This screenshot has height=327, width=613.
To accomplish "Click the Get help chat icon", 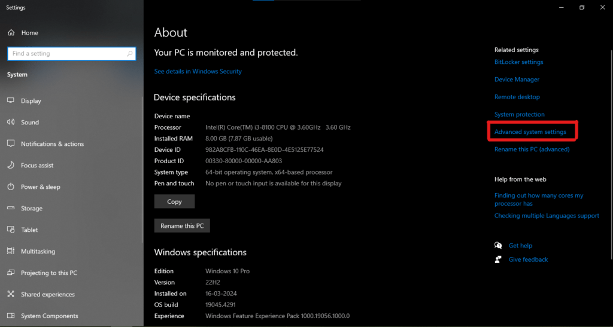I will pyautogui.click(x=498, y=246).
